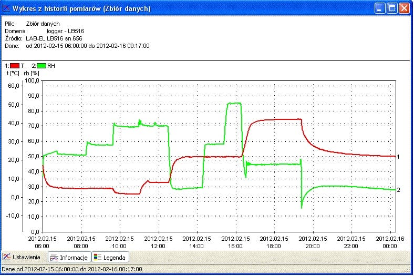Select the 'LAB-EL LB516 sn 656' source text

(x=54, y=38)
